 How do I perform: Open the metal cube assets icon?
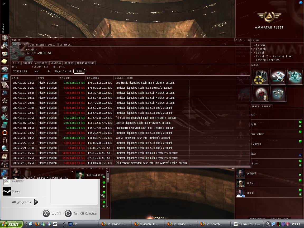[x=5, y=109]
